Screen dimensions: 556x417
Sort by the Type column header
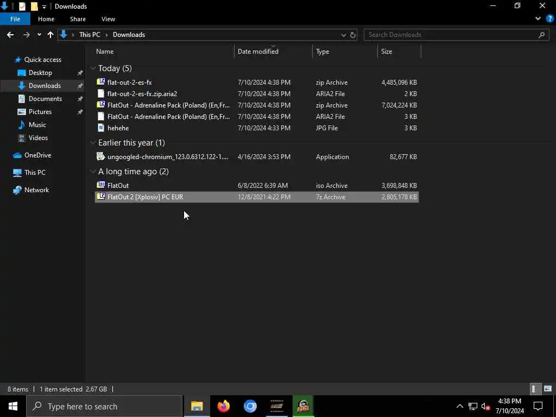(x=323, y=52)
